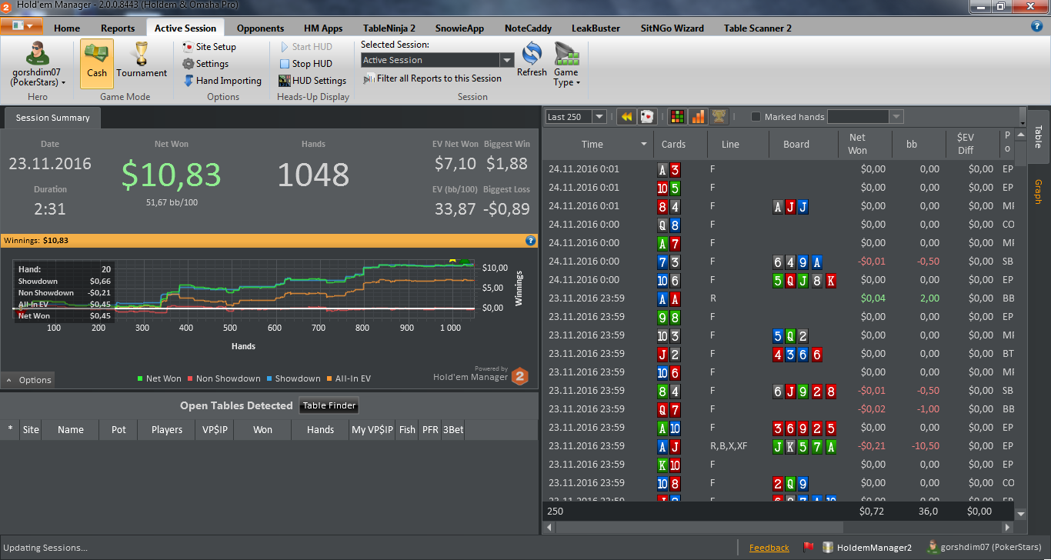Viewport: 1051px width, 560px height.
Task: Click the red flag status bar icon
Action: tap(809, 548)
